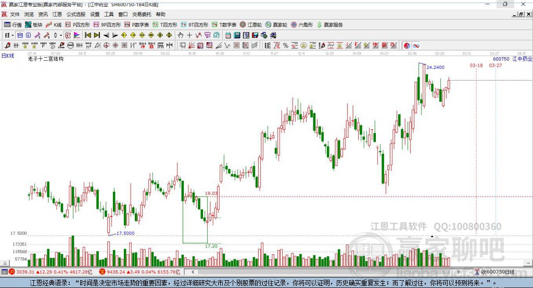This screenshot has width=533, height=288.
Task: Click the 03-18 date marker label
Action: point(476,65)
